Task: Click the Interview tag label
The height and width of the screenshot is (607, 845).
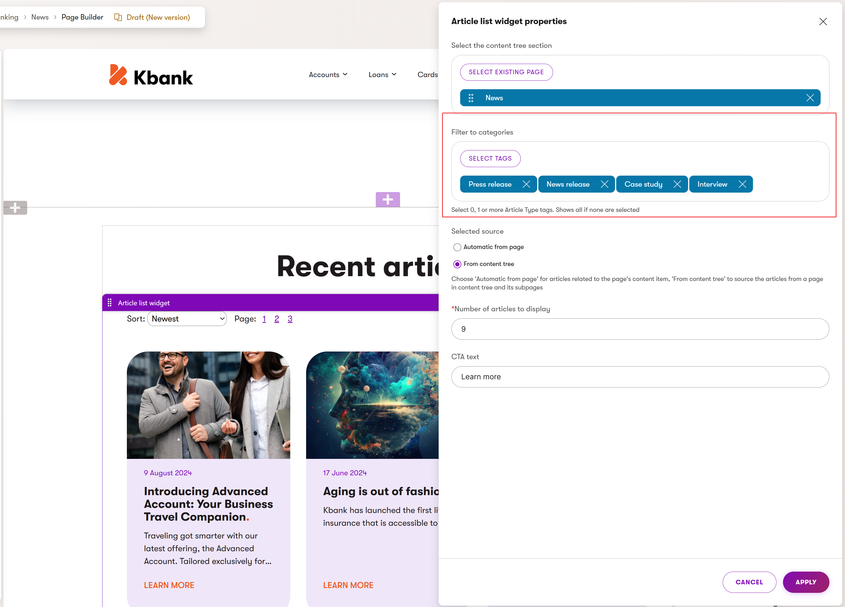Action: point(712,184)
